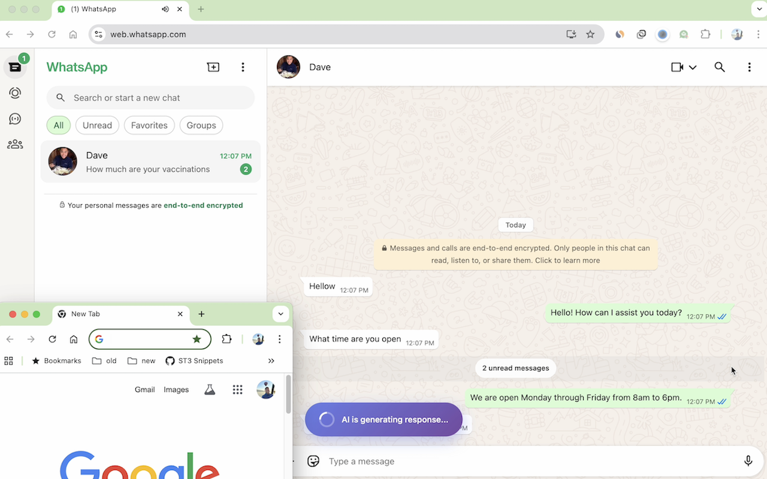Open a new tab in the WhatsApp window

click(201, 9)
